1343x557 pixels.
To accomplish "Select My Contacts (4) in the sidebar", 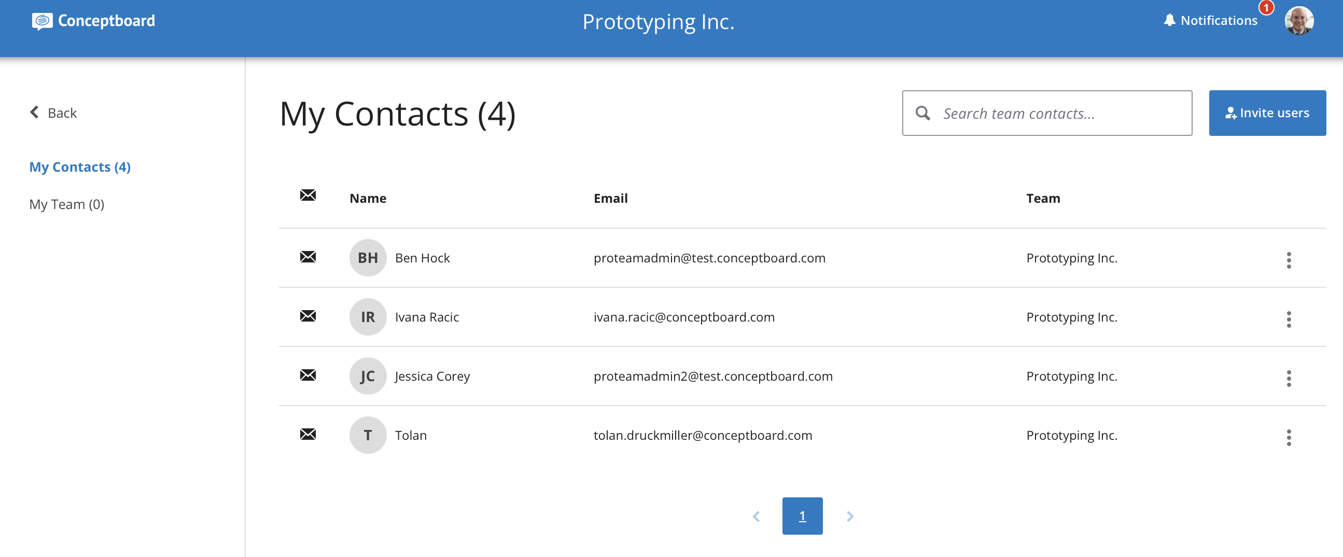I will [80, 167].
